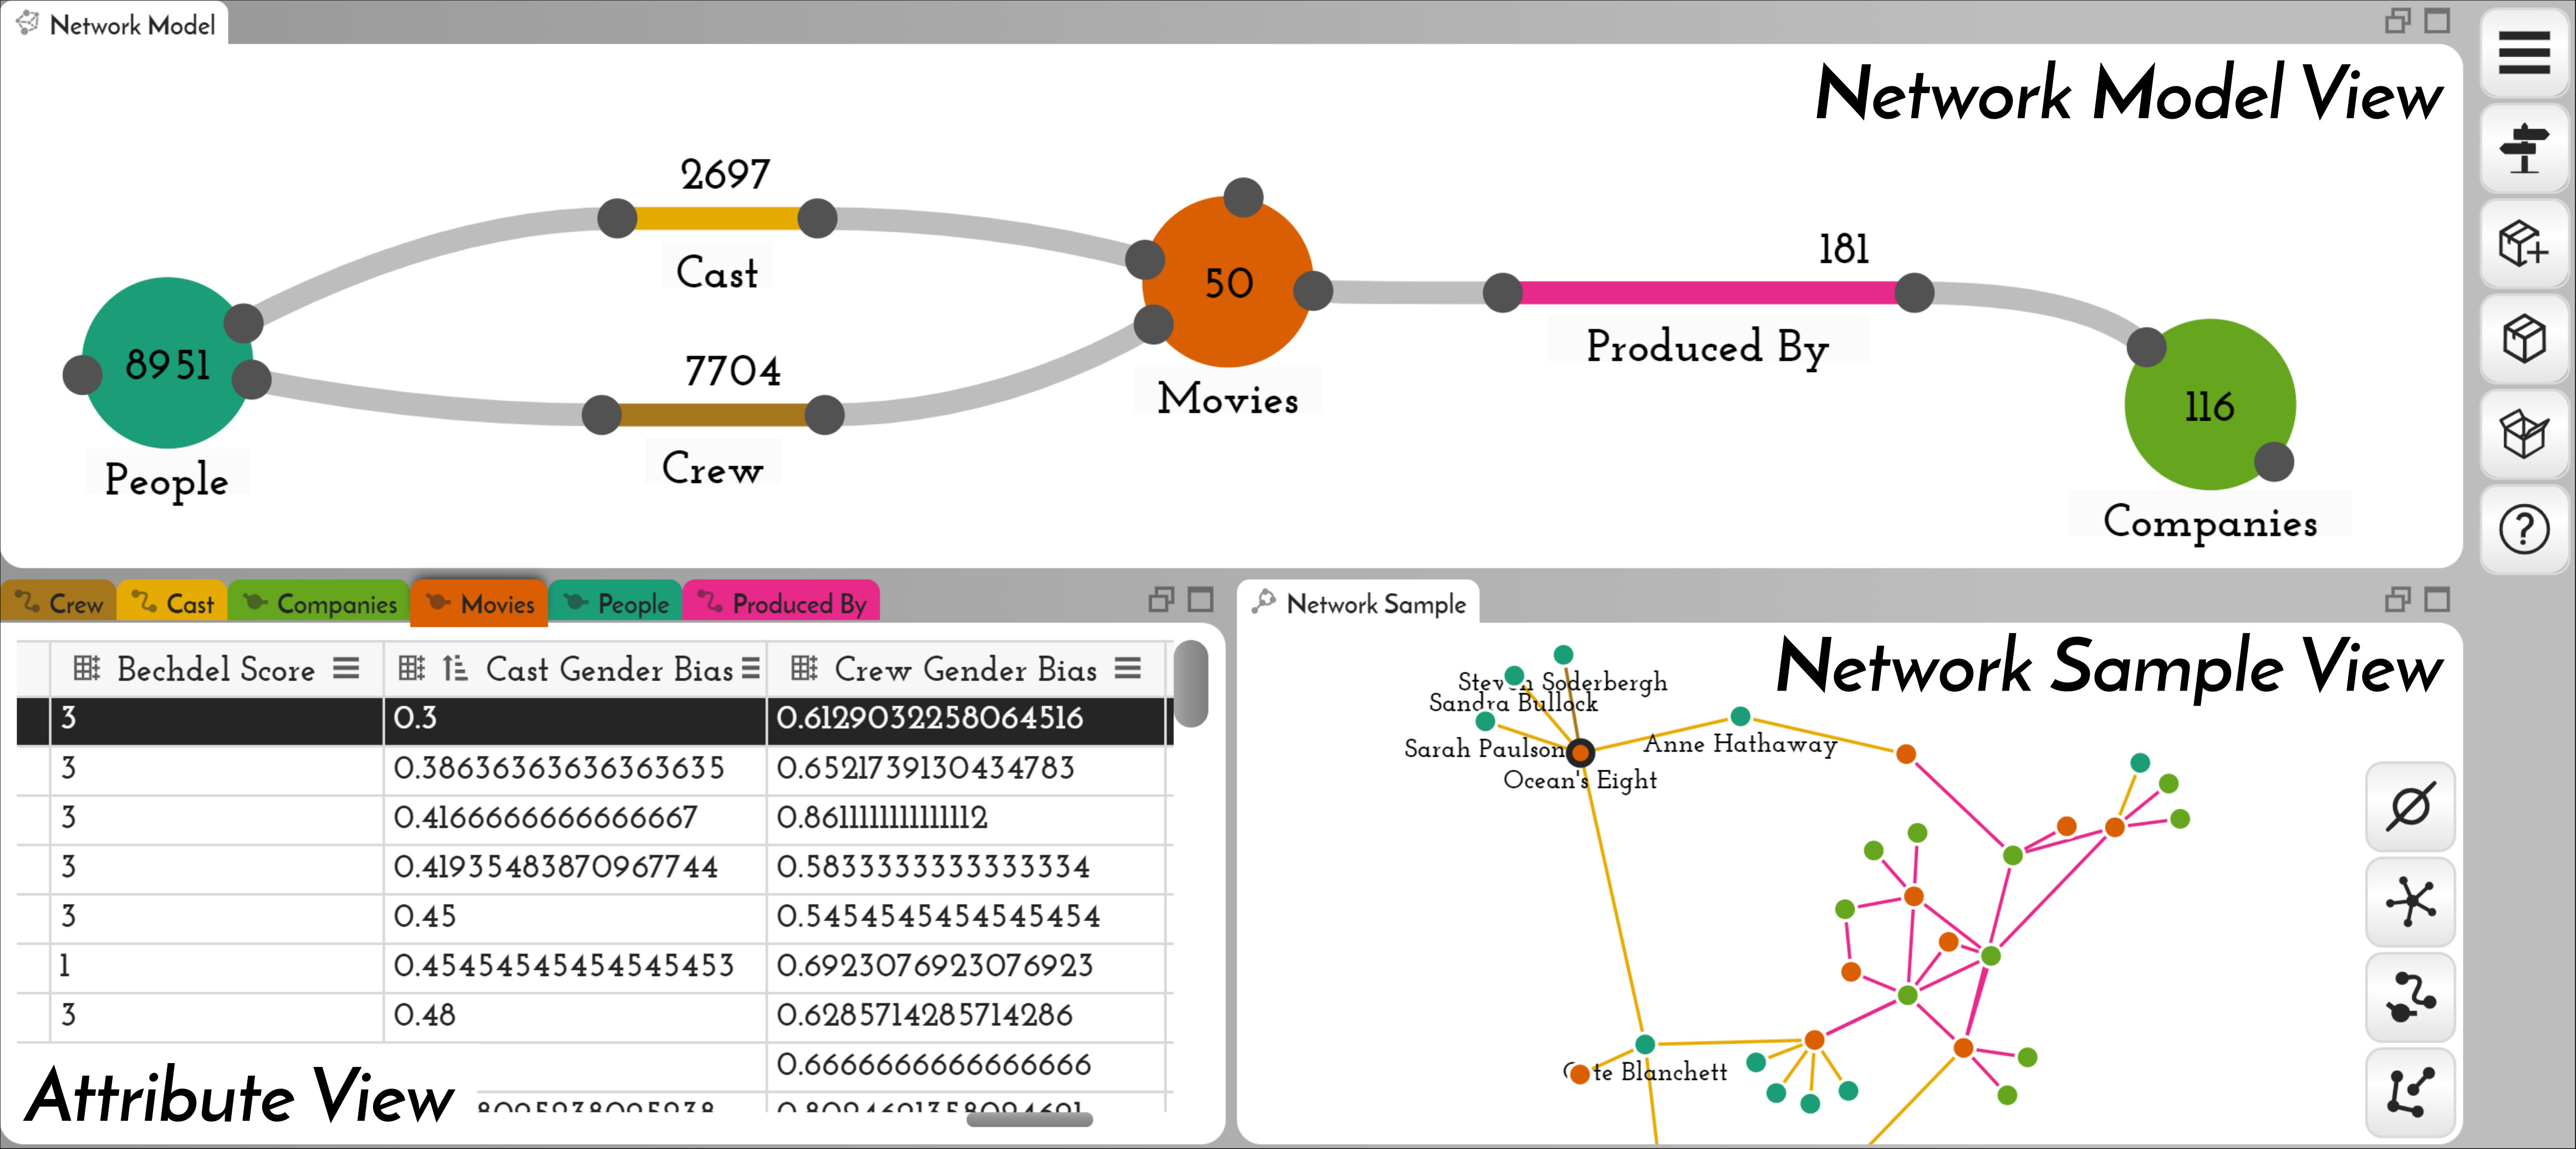
Task: Click the help question mark icon
Action: (2524, 530)
